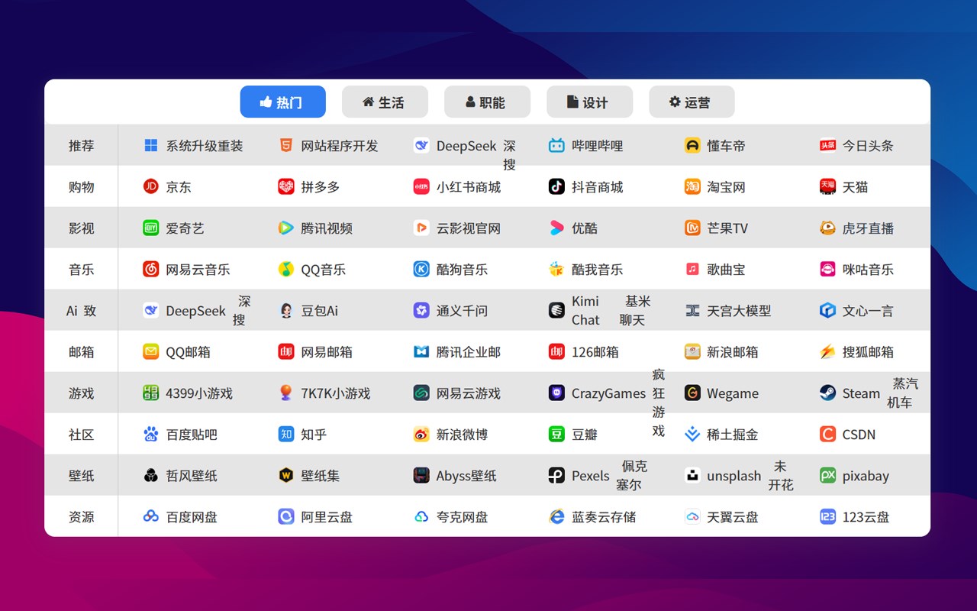
Task: Click the QQ邮箱 envelope icon
Action: coord(151,351)
